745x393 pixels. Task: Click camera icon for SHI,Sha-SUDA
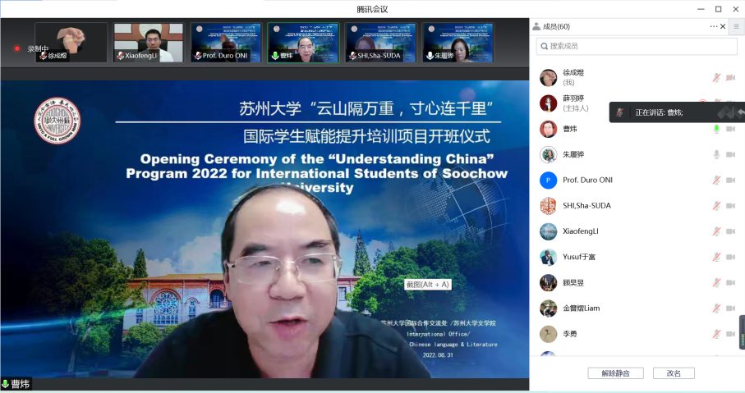(x=730, y=206)
